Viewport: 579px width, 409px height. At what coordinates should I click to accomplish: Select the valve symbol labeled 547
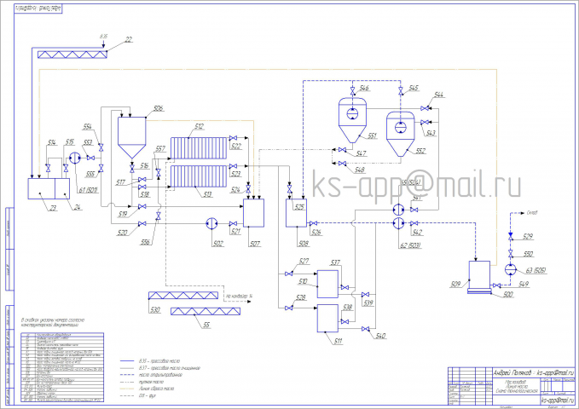342,149
